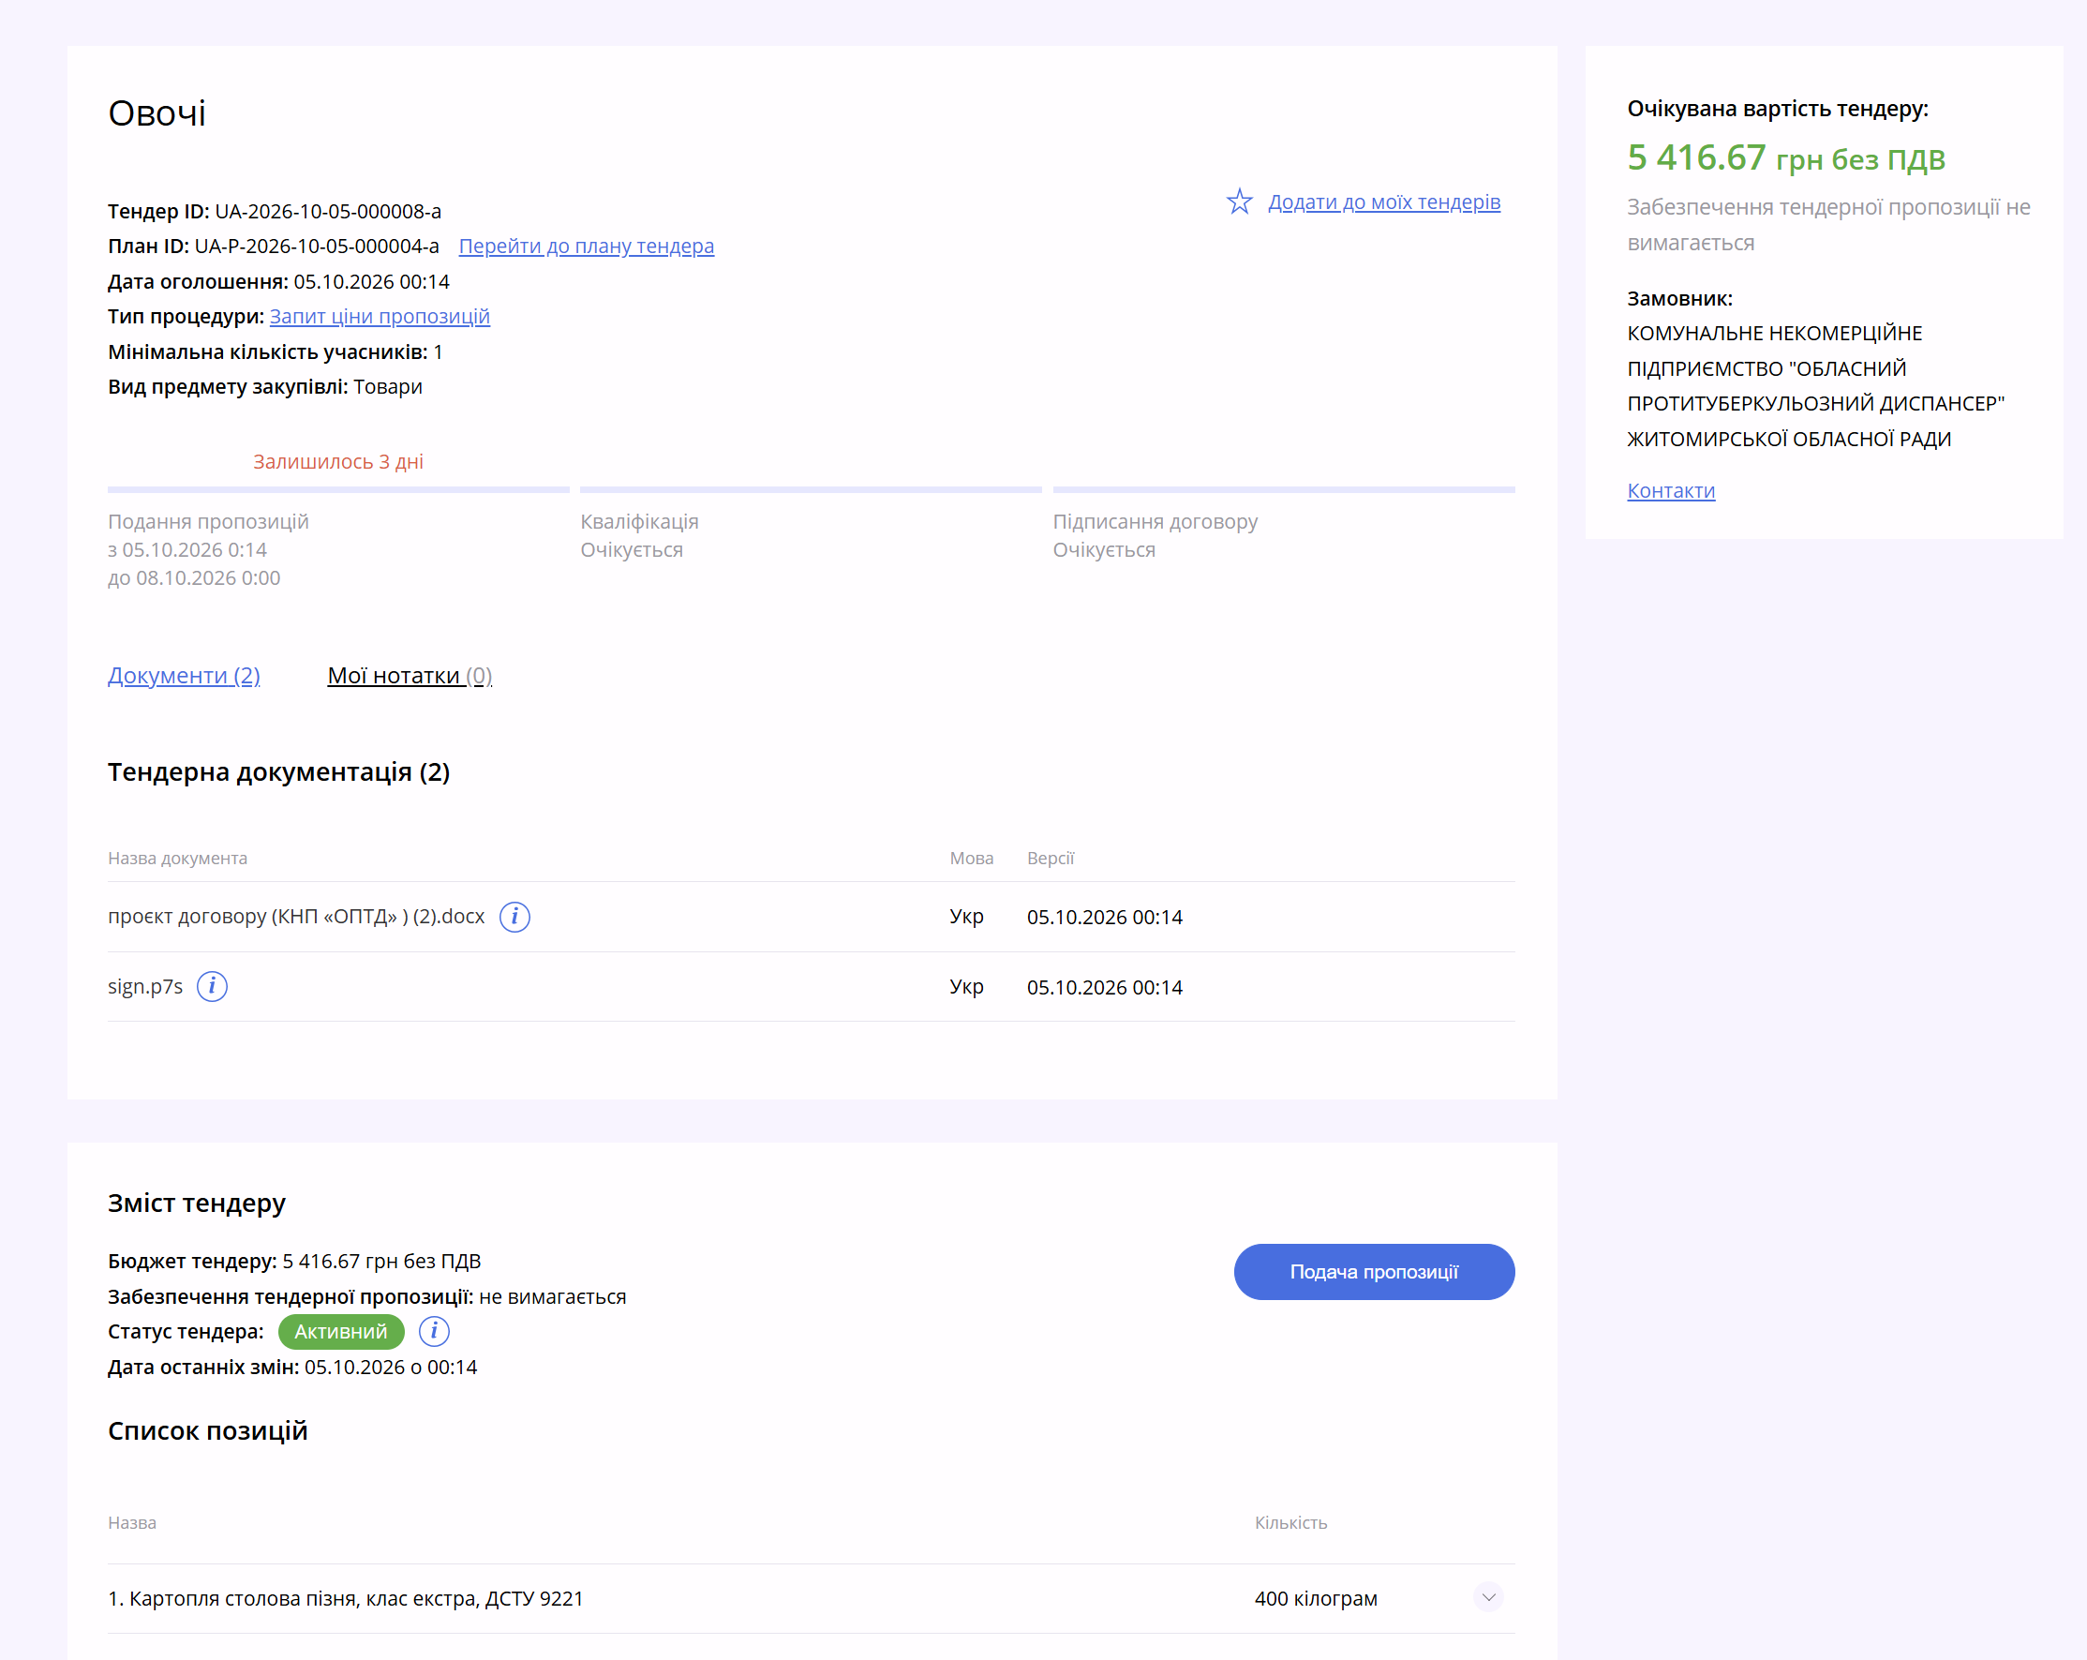Viewport: 2087px width, 1660px height.
Task: Click the customer name КОМУНАЛЬНЕ НЕКОМЕРЦІЙНЕ ПІДПРИЄМСТВО
Action: (1815, 386)
